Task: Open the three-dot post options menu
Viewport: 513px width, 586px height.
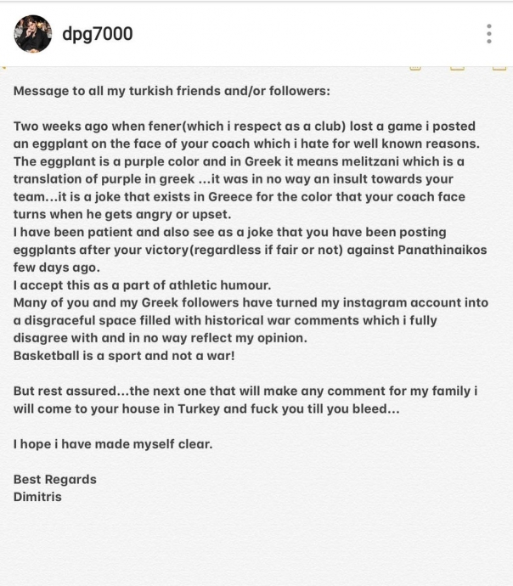Action: click(x=488, y=34)
